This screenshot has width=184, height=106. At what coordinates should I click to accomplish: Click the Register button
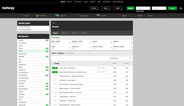point(131,8)
